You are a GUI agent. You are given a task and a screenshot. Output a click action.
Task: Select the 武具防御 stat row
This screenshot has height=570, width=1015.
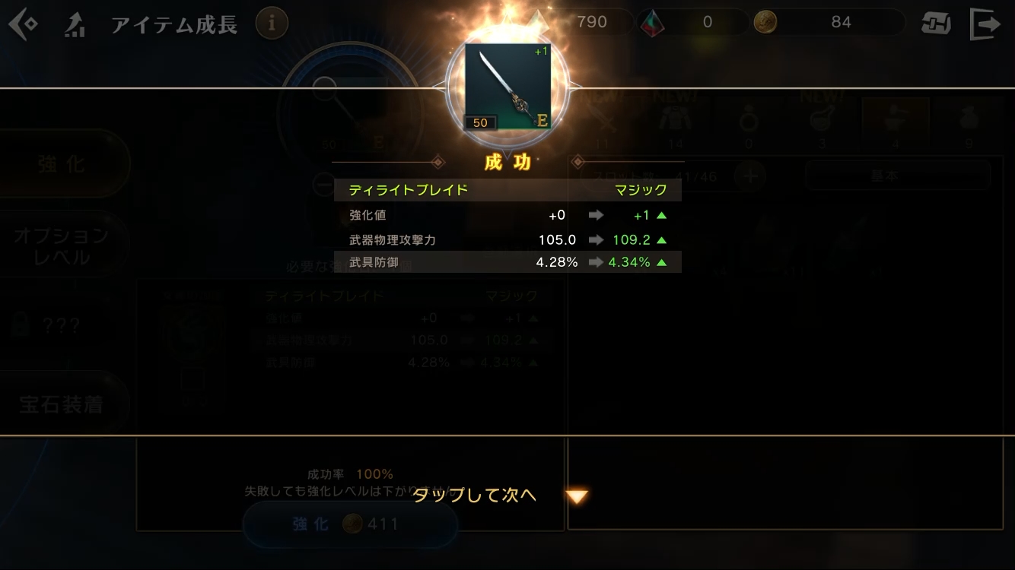508,262
